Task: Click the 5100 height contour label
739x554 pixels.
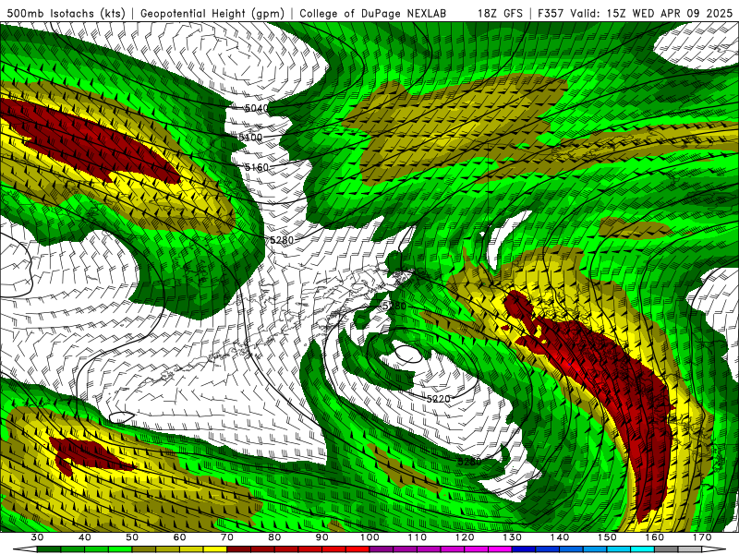Action: click(250, 137)
